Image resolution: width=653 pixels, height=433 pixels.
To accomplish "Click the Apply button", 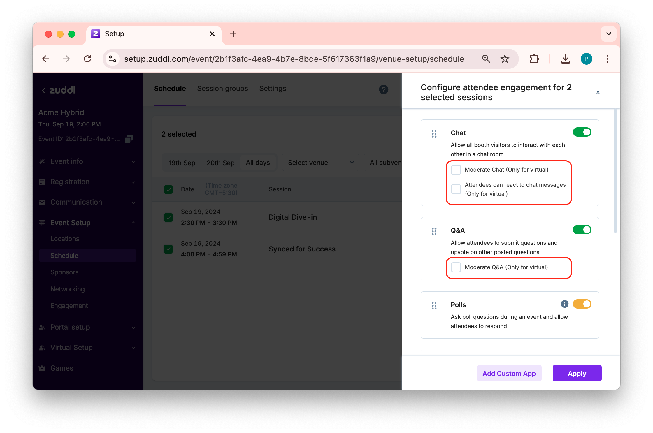I will coord(577,373).
